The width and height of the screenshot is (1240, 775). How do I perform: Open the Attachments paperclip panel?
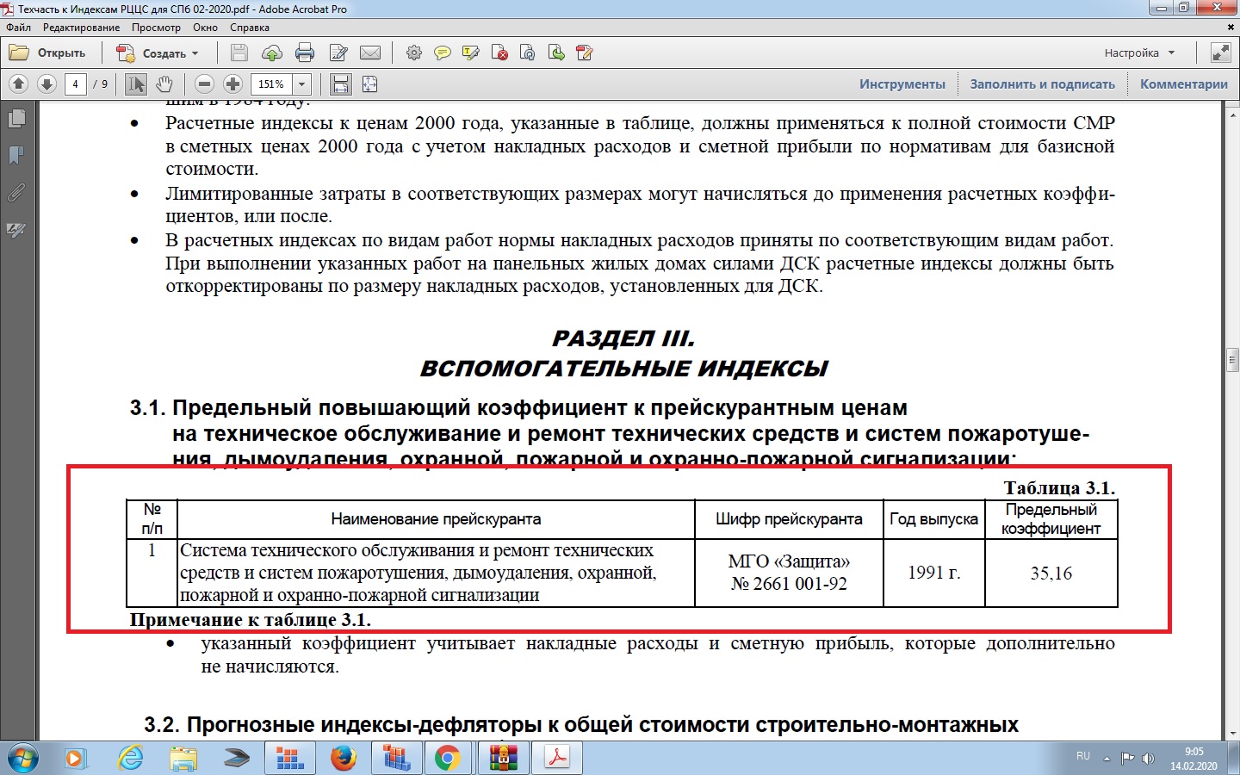click(16, 193)
